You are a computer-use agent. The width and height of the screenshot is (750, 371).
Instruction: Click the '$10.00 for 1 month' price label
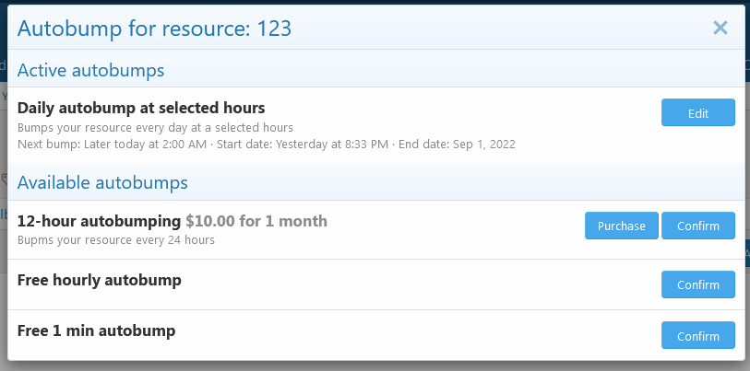256,221
